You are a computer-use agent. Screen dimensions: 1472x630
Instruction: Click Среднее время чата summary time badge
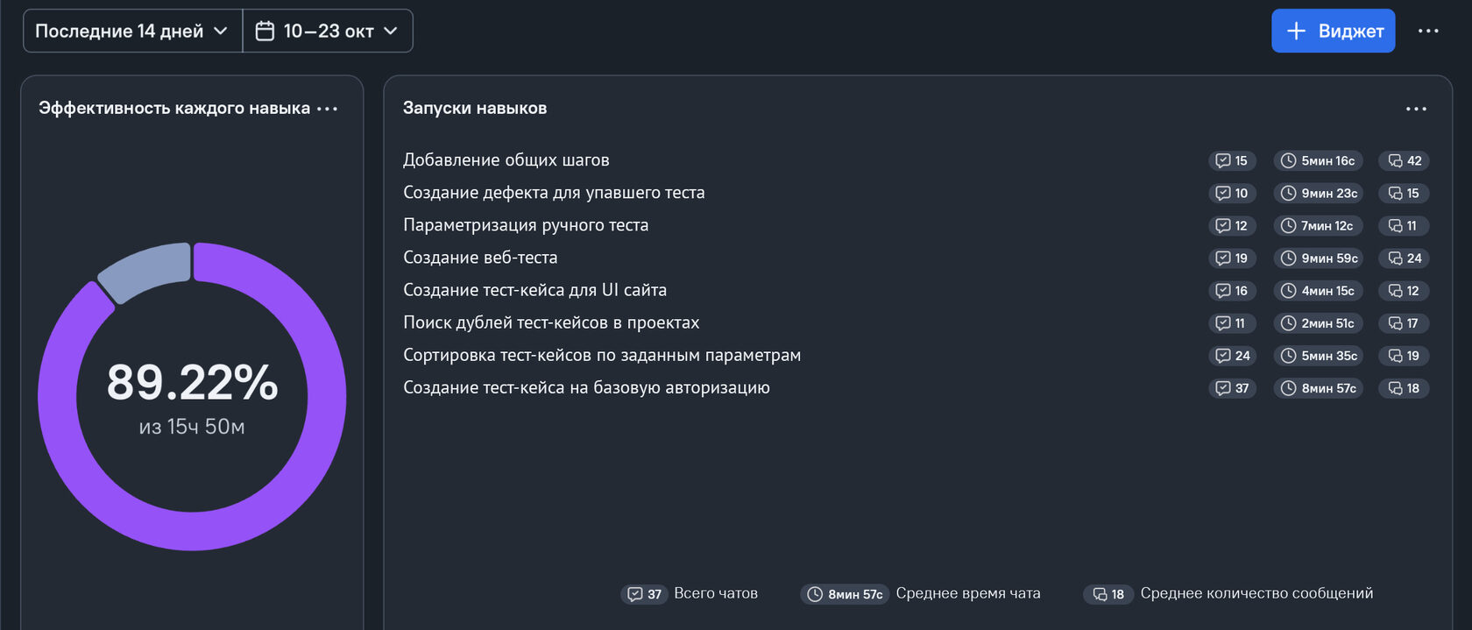(846, 594)
